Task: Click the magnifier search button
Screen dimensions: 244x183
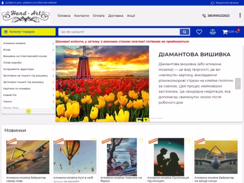Action: coord(185,32)
